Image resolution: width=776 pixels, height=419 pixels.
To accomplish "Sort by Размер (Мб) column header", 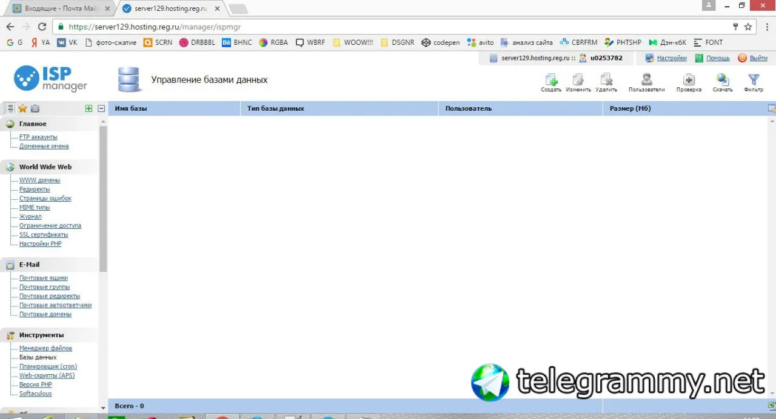I will (685, 108).
